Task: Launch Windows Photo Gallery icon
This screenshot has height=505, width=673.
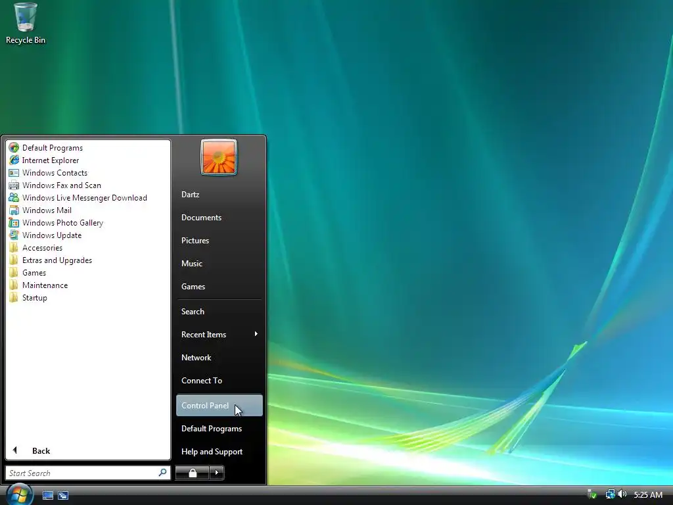Action: (14, 222)
